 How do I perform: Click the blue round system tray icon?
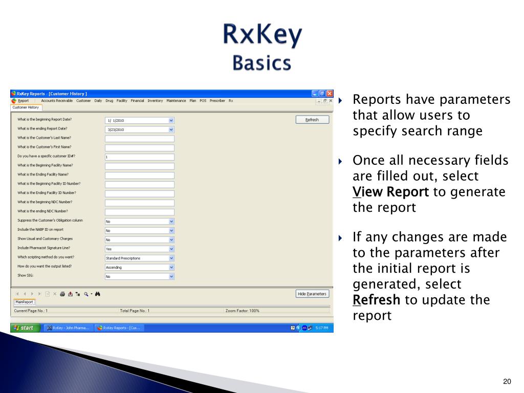click(304, 328)
